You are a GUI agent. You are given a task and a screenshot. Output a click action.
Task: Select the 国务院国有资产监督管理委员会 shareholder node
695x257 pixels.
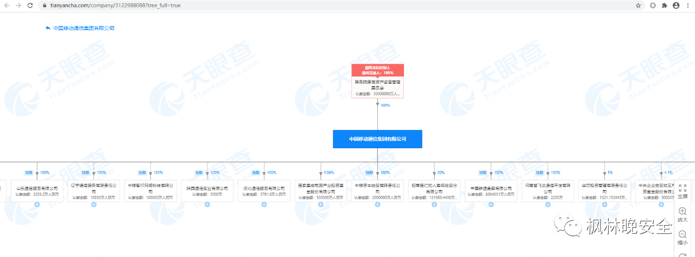[x=377, y=81]
